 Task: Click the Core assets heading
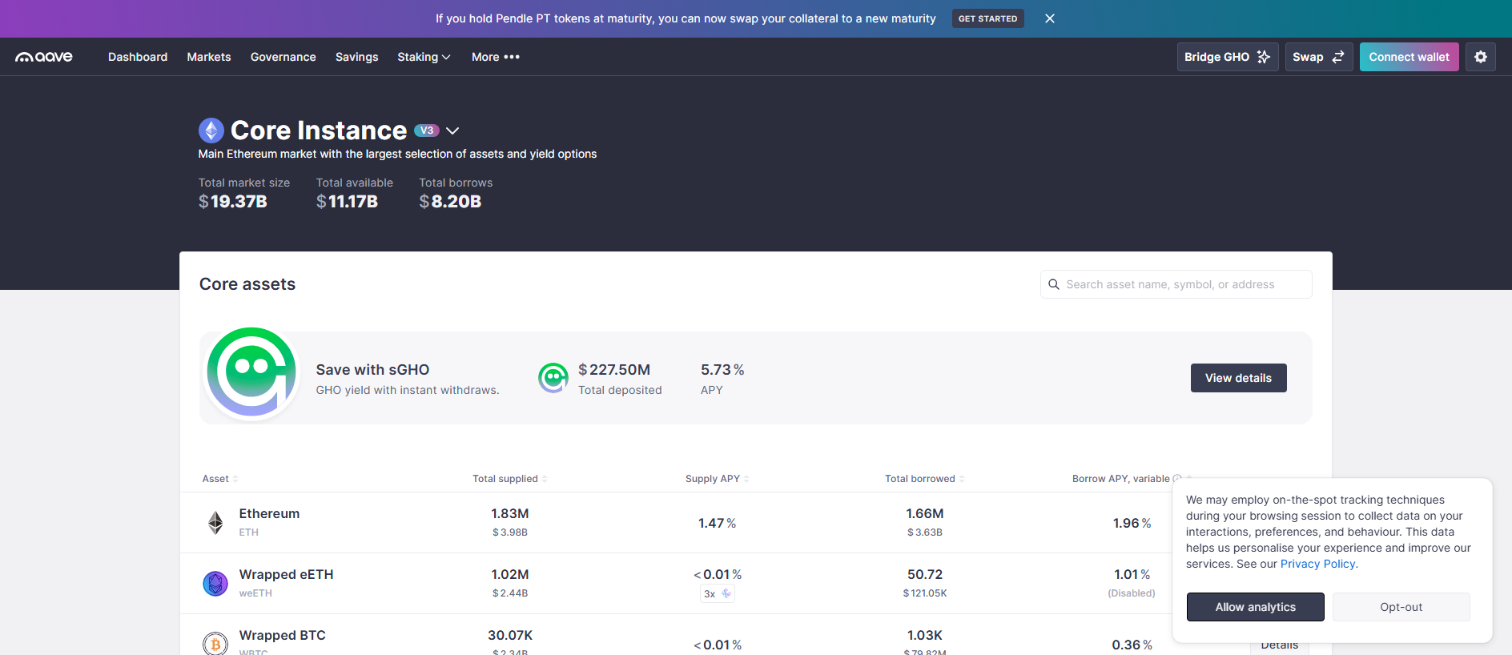tap(247, 284)
